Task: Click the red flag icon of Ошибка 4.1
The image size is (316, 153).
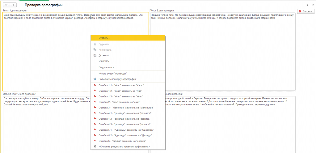Action: click(95, 113)
